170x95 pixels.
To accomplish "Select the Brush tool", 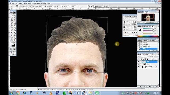I will (x=15, y=23).
